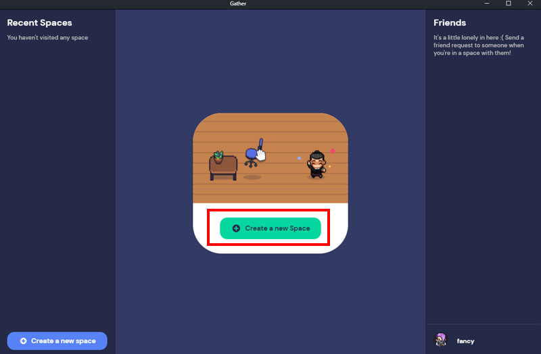Viewport: 541px width, 354px height.
Task: Maximize the Gather window
Action: (509, 3)
